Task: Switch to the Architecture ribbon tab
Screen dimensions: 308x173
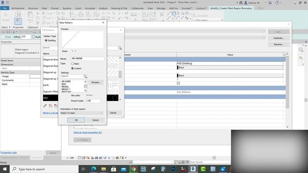Action: (x=18, y=8)
